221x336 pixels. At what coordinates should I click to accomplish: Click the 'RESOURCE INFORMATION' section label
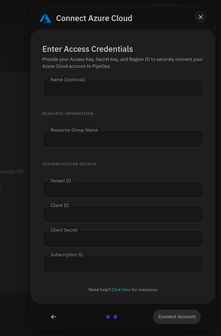point(68,114)
